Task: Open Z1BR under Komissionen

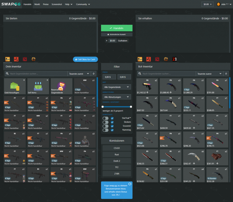Action: [x=117, y=174]
